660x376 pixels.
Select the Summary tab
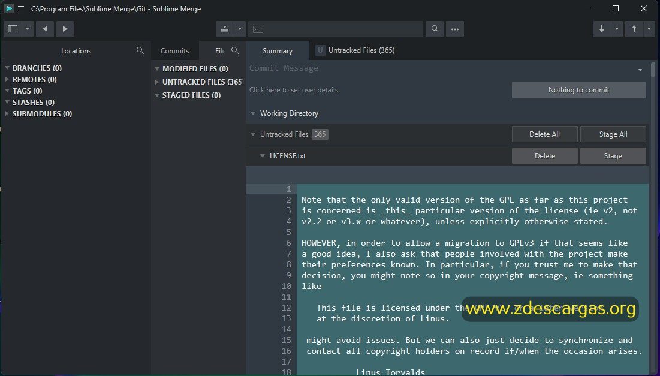click(x=278, y=50)
